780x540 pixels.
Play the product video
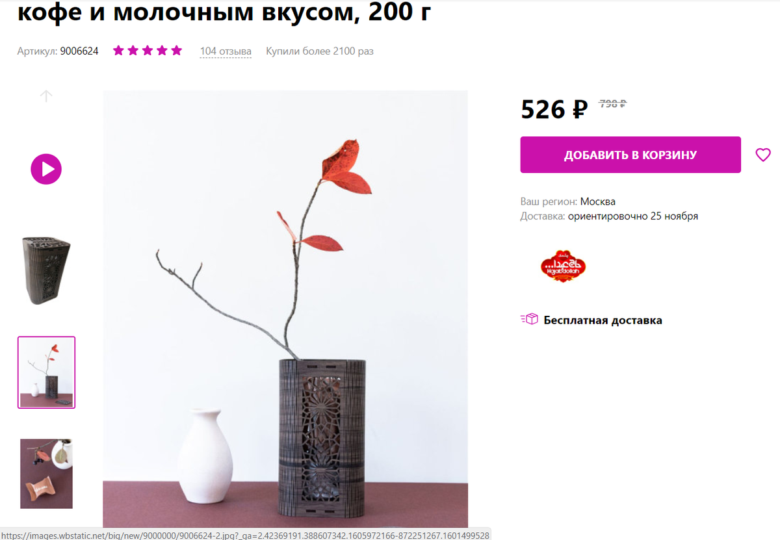tap(46, 170)
